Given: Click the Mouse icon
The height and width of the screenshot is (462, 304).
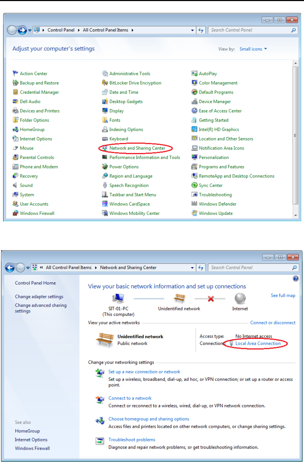Looking at the screenshot, I should click(x=15, y=148).
